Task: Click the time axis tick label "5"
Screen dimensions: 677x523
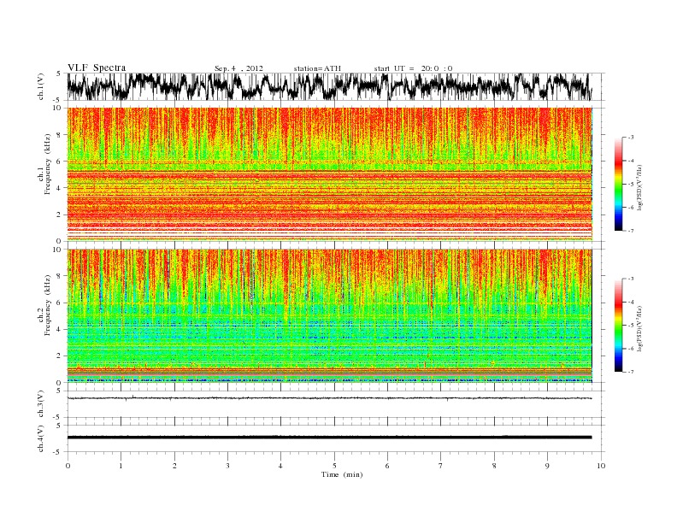Action: pos(334,466)
